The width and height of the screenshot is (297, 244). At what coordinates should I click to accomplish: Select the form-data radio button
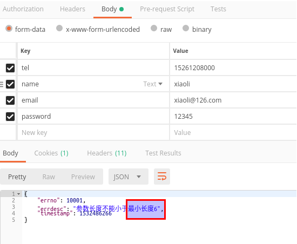(9, 29)
